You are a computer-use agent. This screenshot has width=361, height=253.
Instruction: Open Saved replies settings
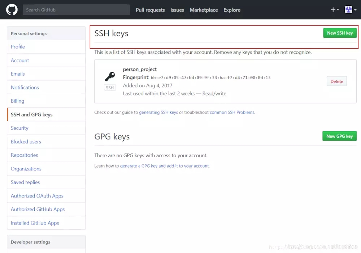(x=46, y=182)
